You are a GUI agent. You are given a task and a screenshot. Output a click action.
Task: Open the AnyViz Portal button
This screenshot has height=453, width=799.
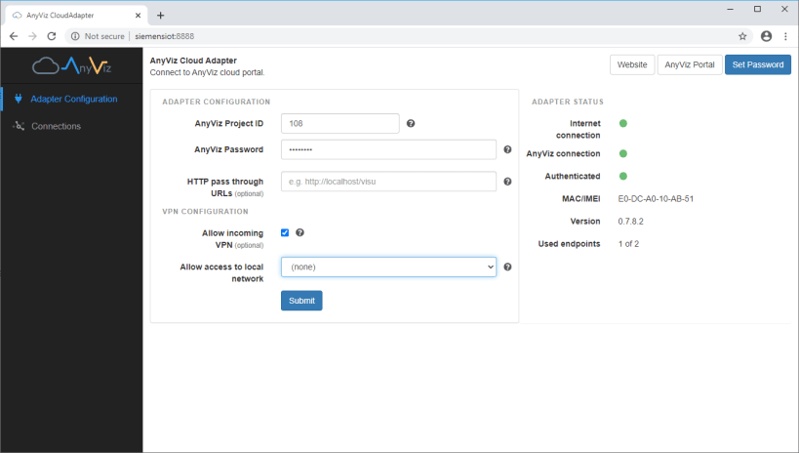tap(690, 64)
